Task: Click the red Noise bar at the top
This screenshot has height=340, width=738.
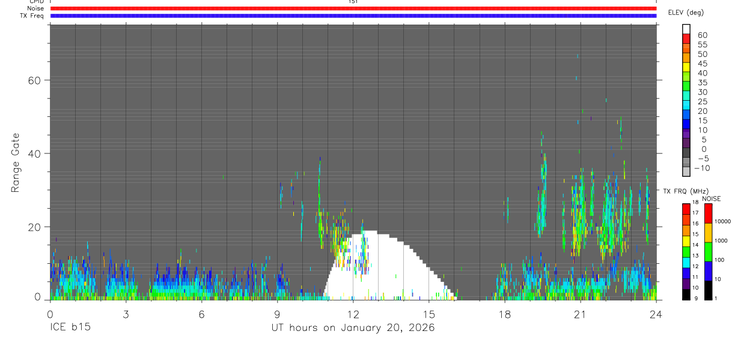Action: [x=353, y=9]
